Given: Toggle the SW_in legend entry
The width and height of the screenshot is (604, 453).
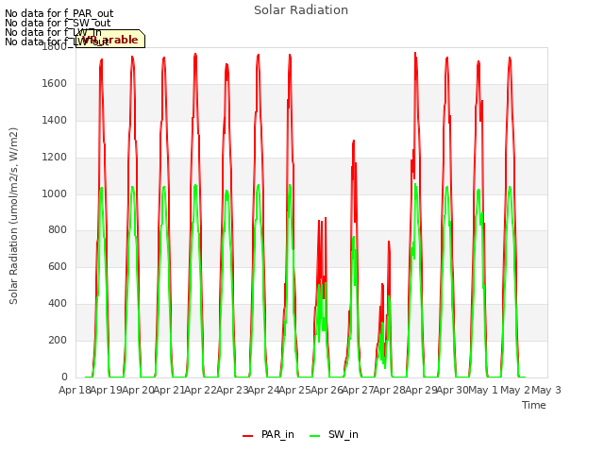Looking at the screenshot, I should [x=334, y=434].
